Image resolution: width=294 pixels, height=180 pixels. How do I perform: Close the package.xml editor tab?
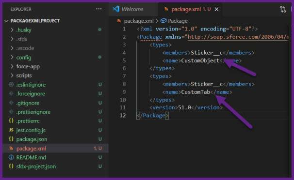coord(216,9)
